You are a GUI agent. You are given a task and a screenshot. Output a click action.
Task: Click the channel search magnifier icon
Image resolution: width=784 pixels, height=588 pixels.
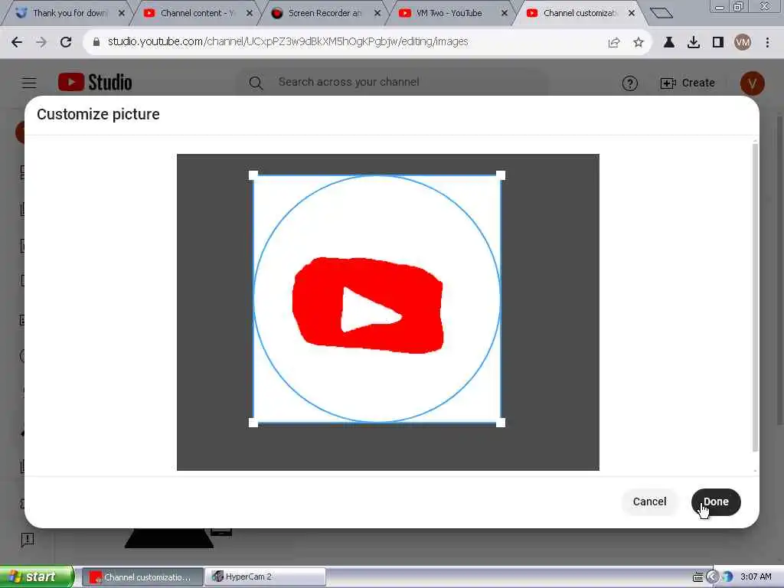(x=256, y=83)
